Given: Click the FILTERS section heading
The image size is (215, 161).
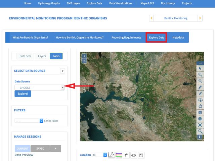Looking at the screenshot, I should click(x=20, y=110).
